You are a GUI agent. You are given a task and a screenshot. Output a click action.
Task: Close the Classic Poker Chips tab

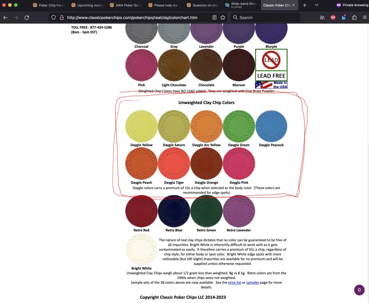[x=294, y=5]
